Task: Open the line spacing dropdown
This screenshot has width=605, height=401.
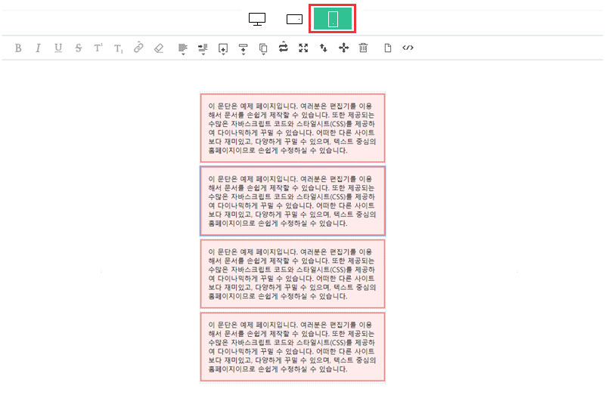Action: point(203,48)
